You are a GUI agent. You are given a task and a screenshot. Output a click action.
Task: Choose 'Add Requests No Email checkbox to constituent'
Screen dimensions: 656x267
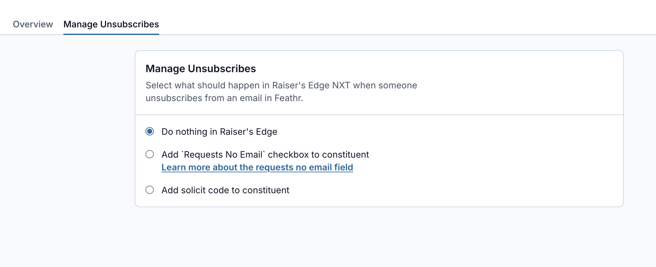tap(150, 154)
